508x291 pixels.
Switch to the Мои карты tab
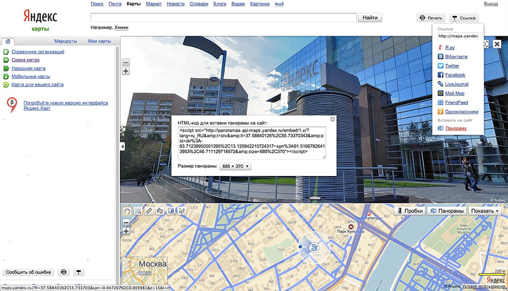click(x=99, y=41)
